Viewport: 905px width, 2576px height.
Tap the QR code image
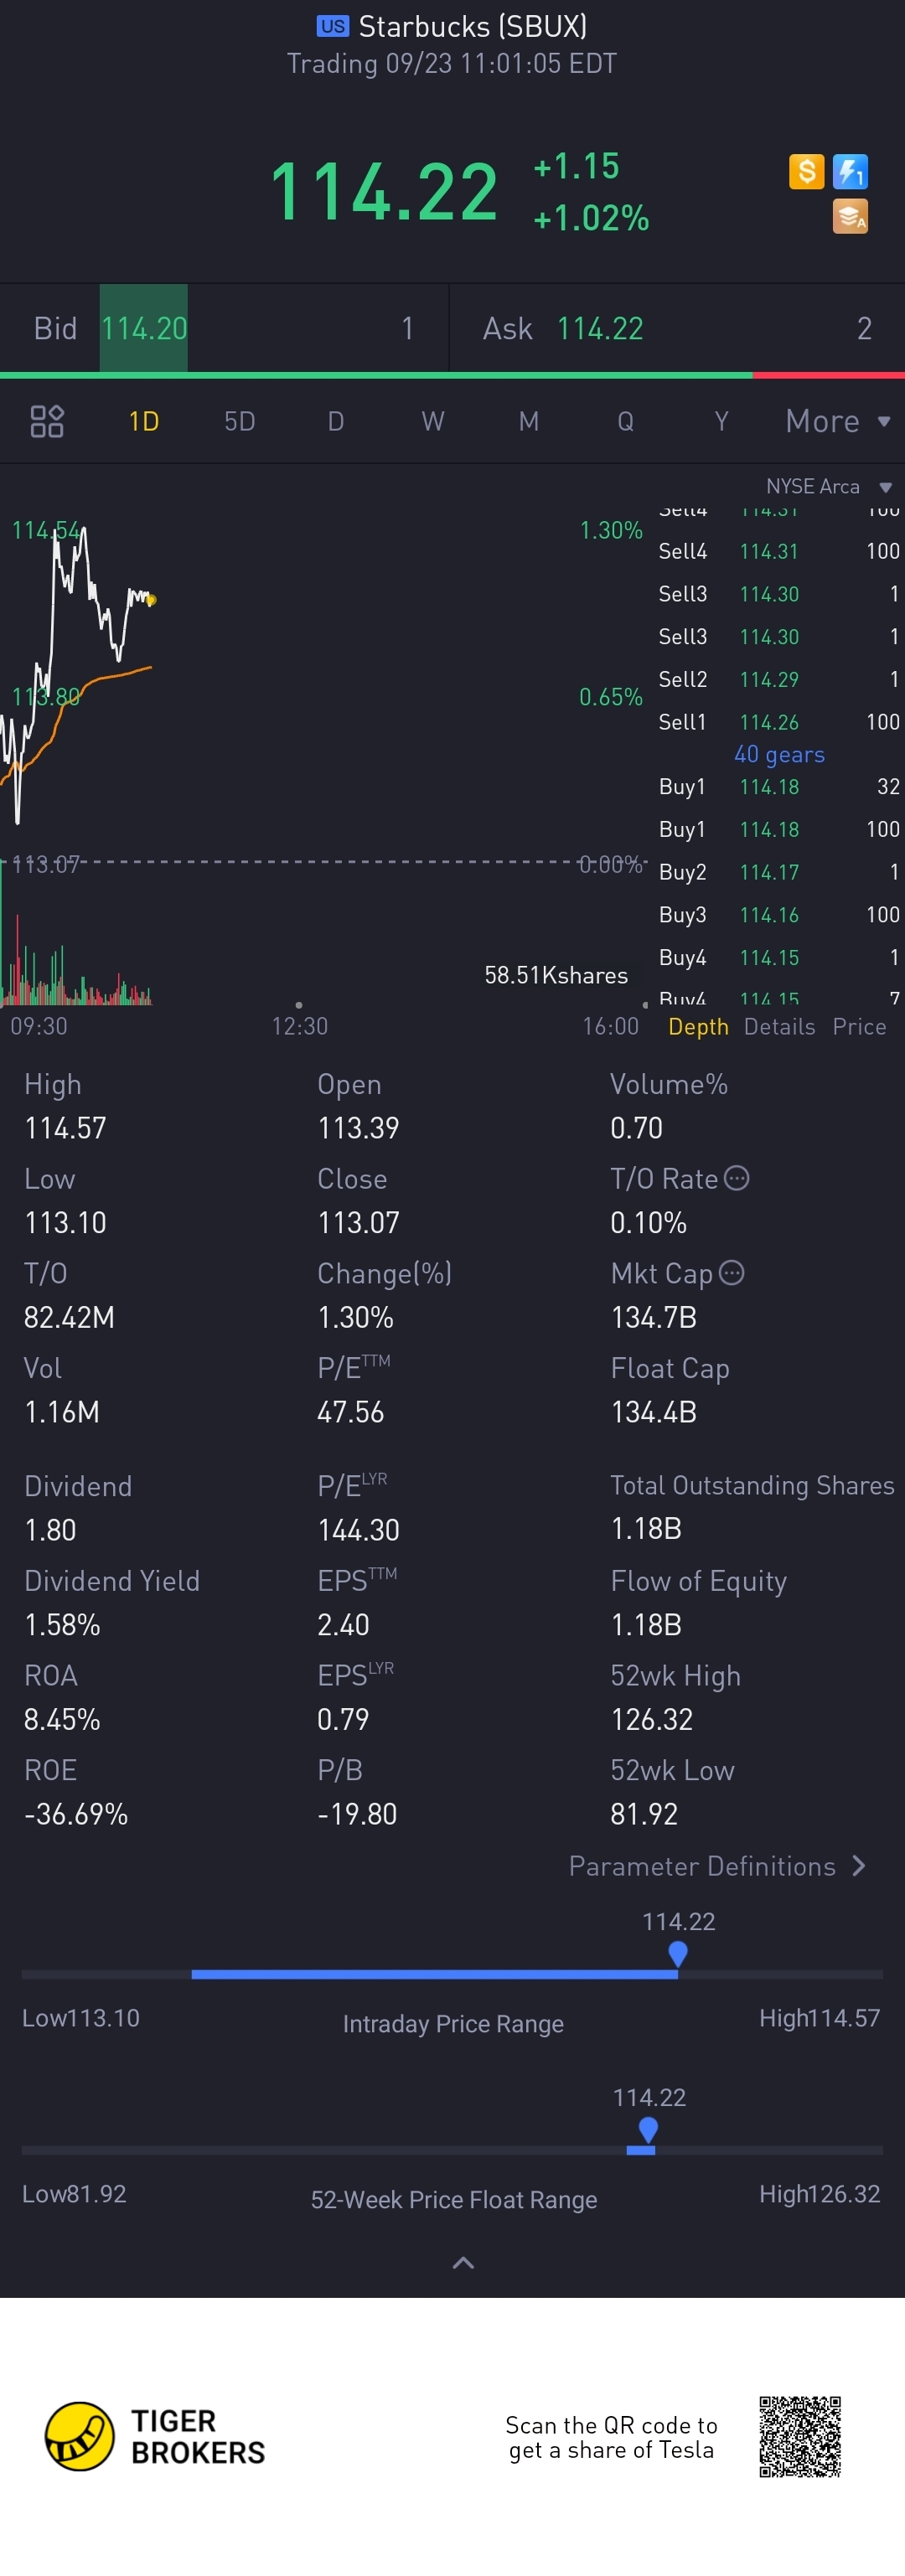coord(799,2436)
